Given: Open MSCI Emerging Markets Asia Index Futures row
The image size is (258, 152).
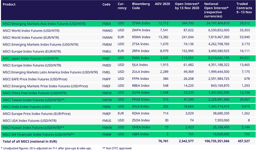Looking at the screenshot, I should (44, 24).
